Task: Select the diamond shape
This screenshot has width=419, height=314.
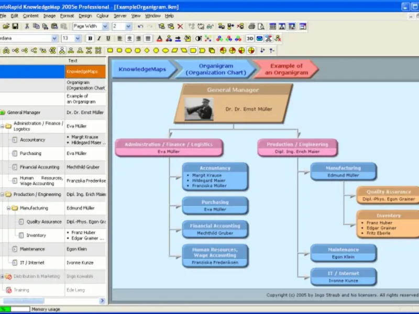Action: click(147, 50)
